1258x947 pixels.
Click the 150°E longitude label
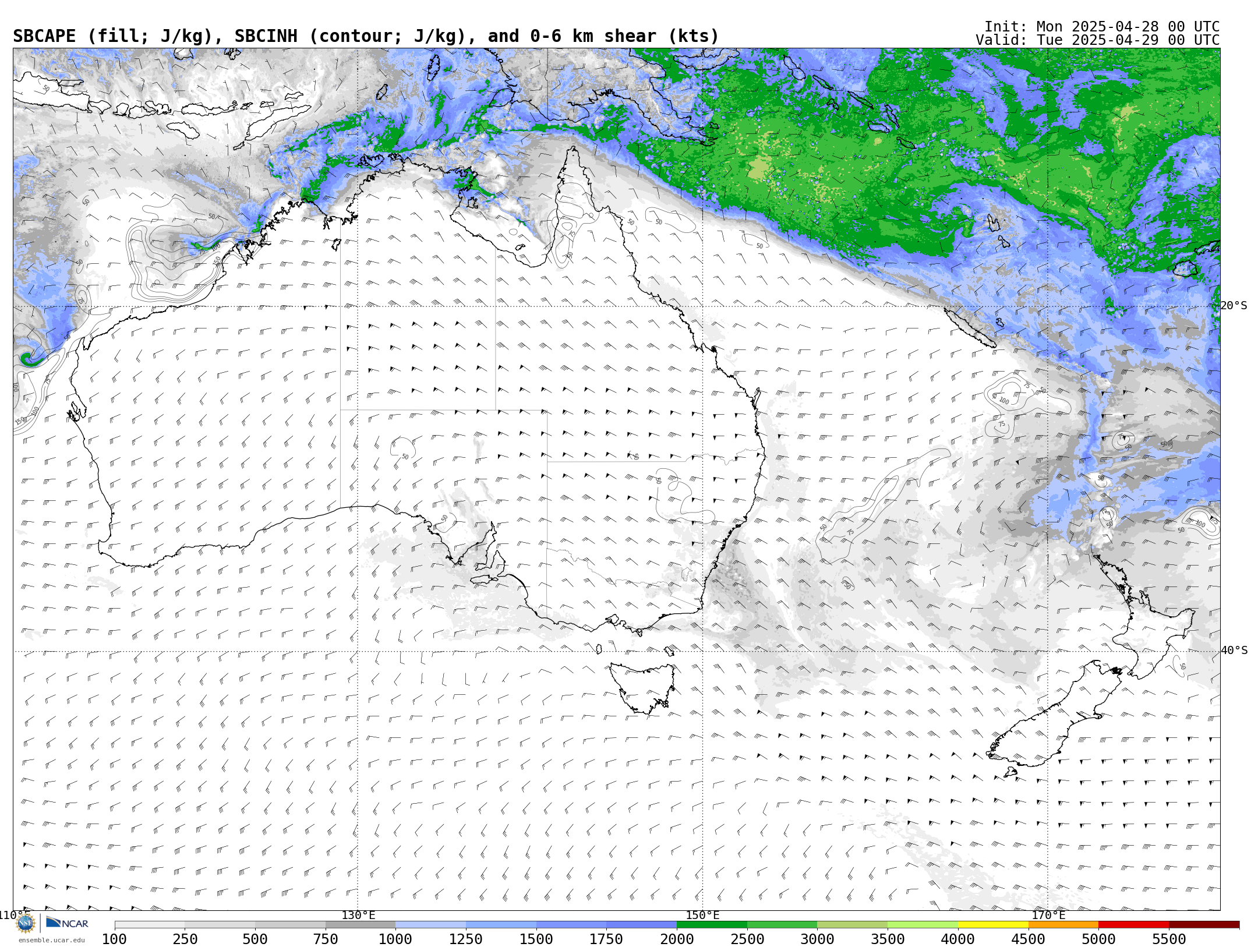pyautogui.click(x=703, y=916)
